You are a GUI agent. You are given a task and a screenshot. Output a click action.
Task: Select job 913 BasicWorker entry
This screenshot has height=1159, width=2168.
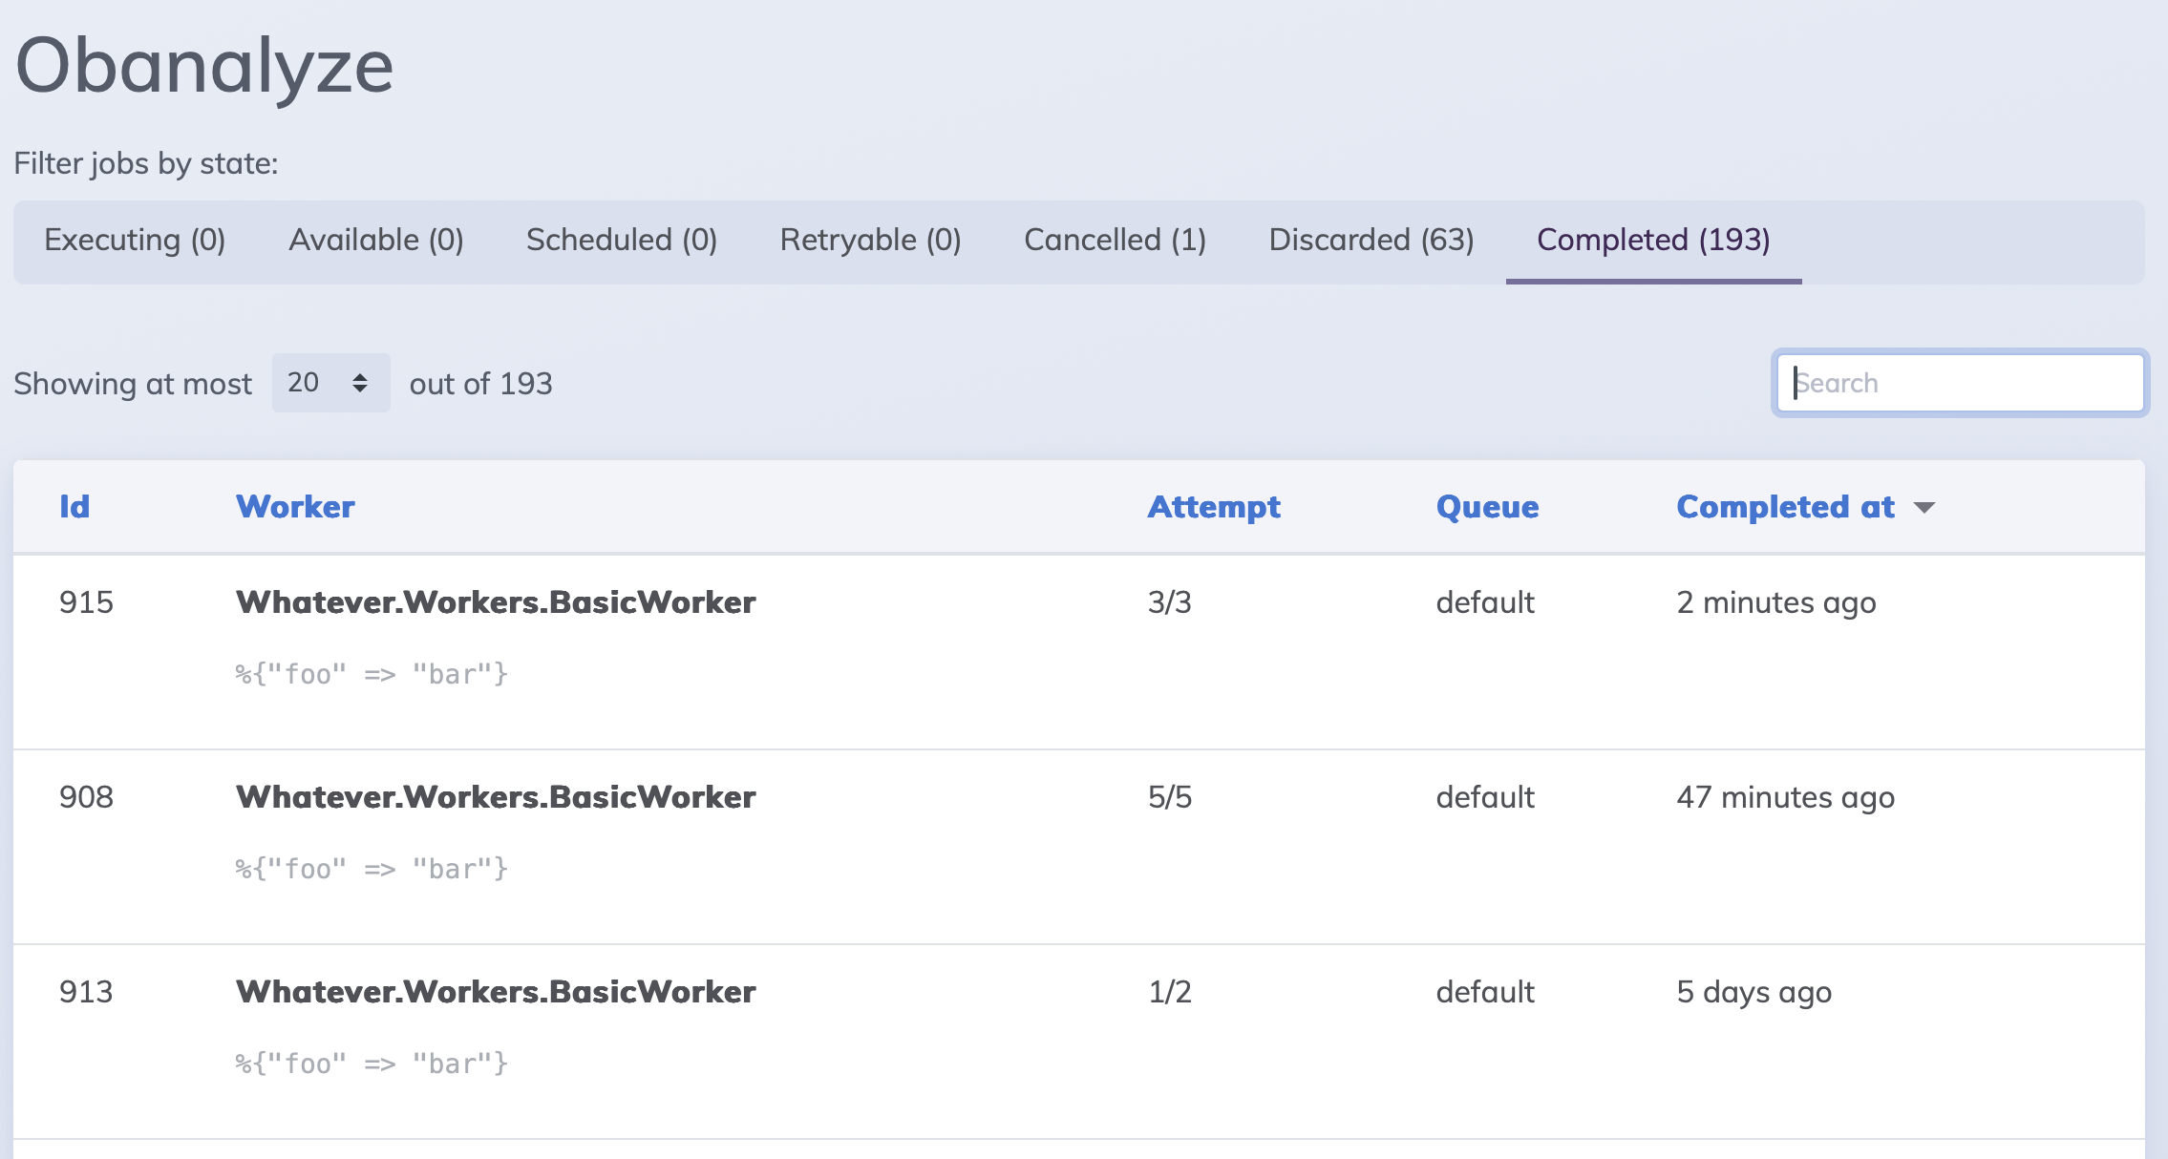coord(496,992)
